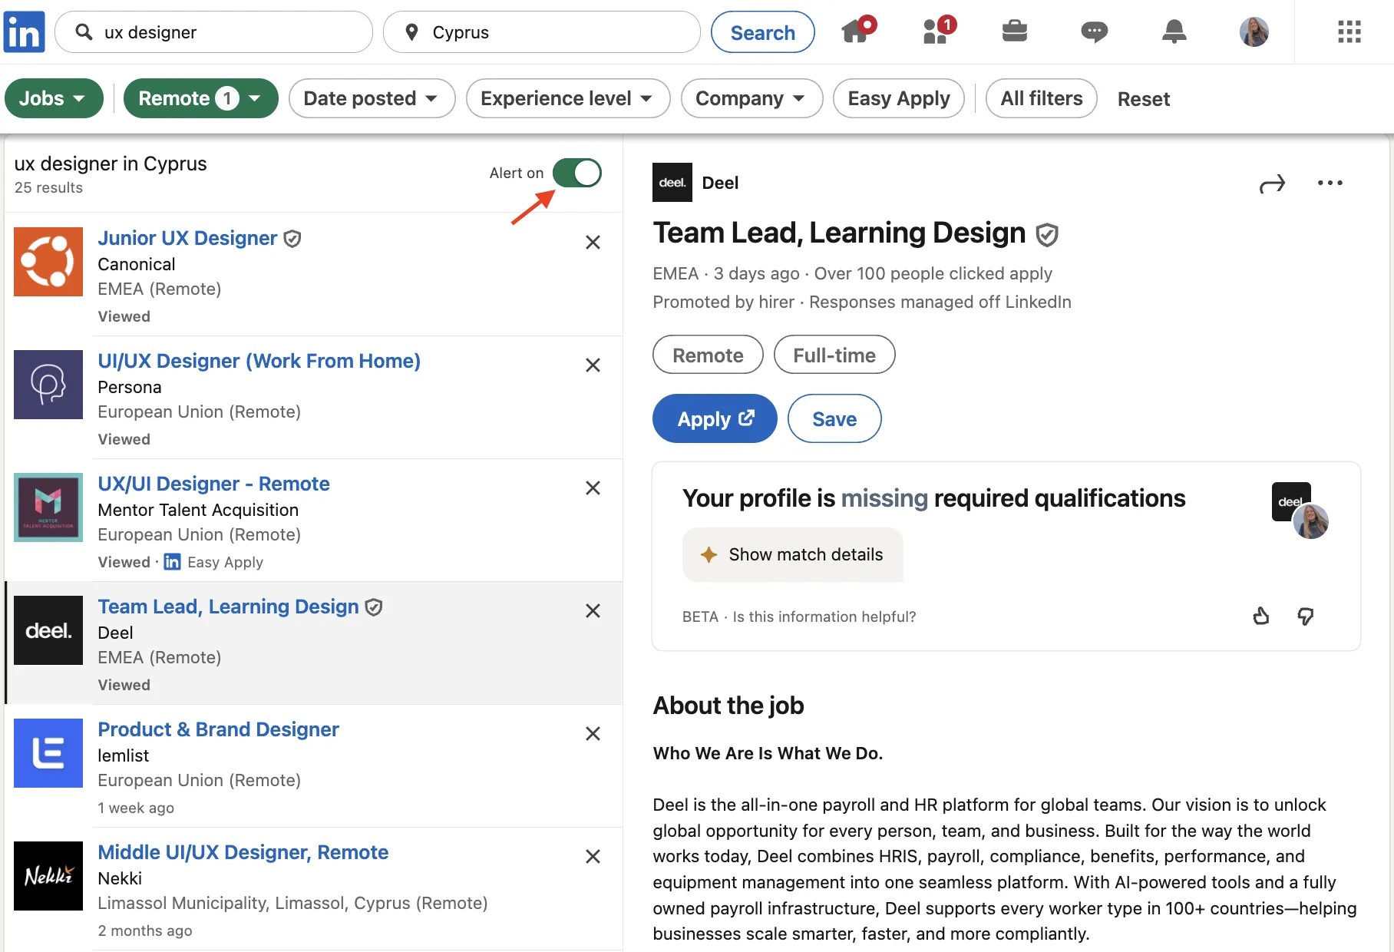This screenshot has height=952, width=1394.
Task: Save the Team Lead, Learning Design job
Action: [x=834, y=418]
